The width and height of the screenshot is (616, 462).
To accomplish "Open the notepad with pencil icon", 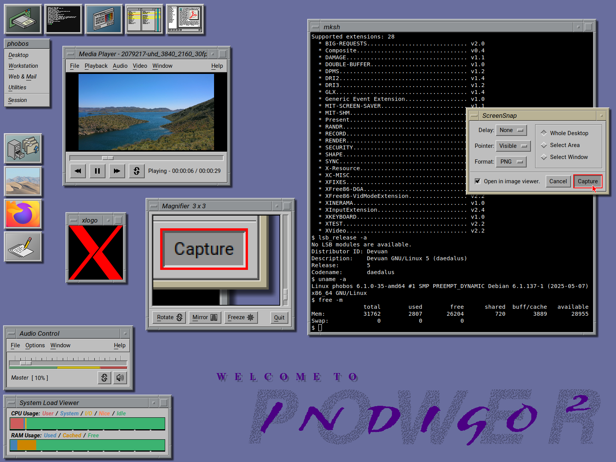I will (23, 247).
